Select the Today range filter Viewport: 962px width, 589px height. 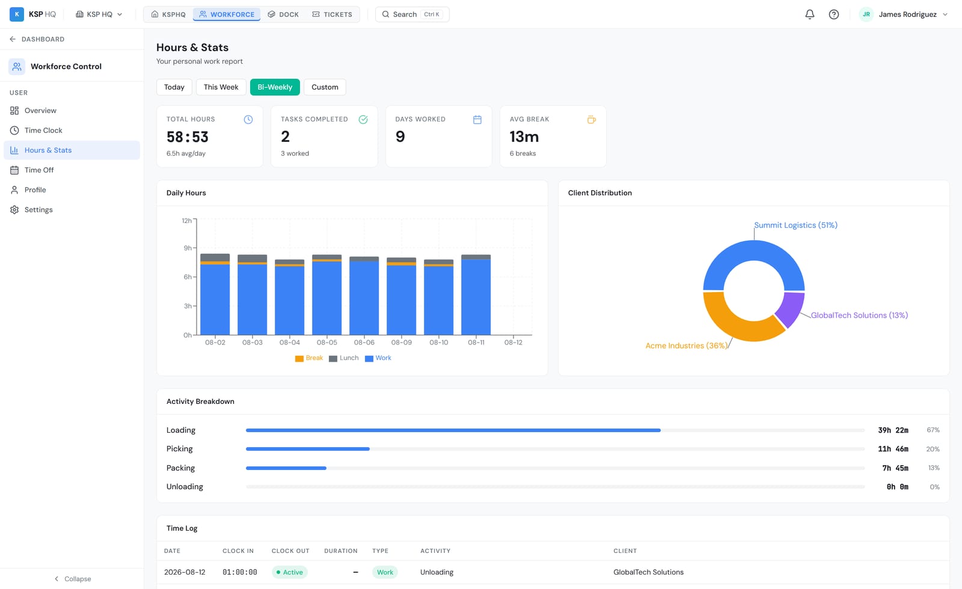click(x=174, y=87)
